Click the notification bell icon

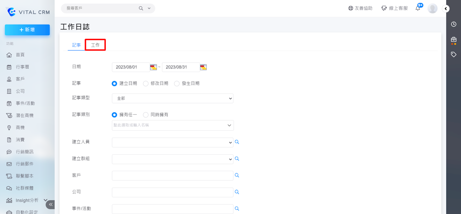(x=418, y=8)
